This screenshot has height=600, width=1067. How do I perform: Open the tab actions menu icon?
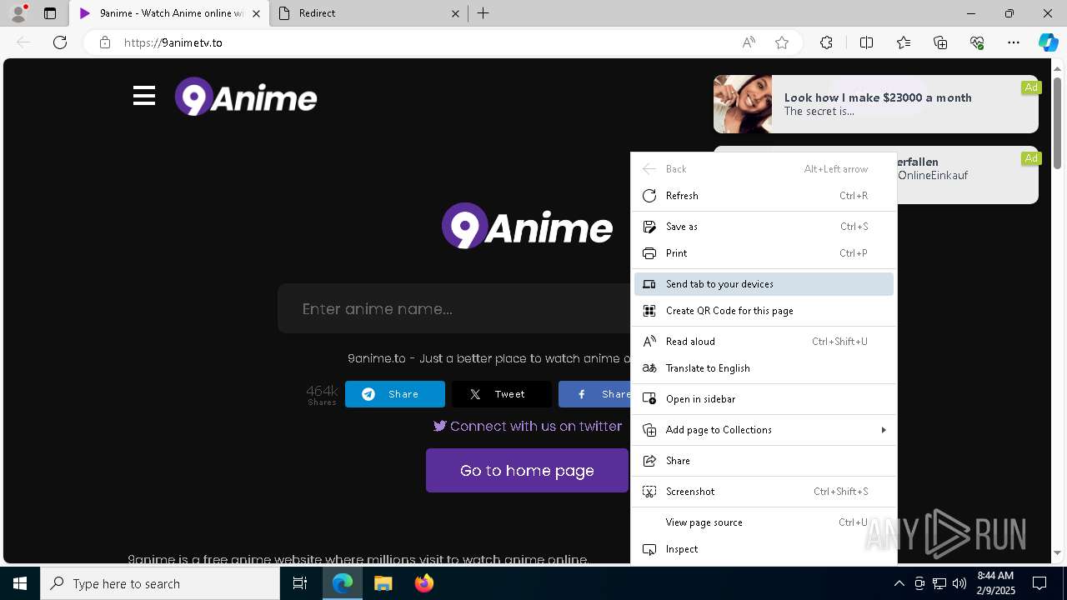point(50,13)
